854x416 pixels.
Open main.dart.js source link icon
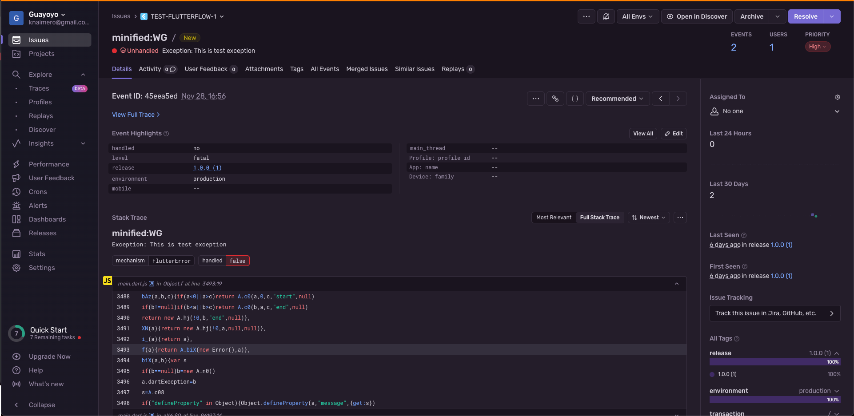(x=152, y=284)
